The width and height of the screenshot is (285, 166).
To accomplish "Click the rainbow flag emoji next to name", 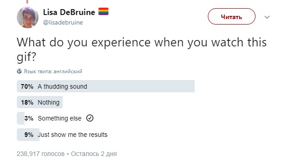I will pos(103,11).
